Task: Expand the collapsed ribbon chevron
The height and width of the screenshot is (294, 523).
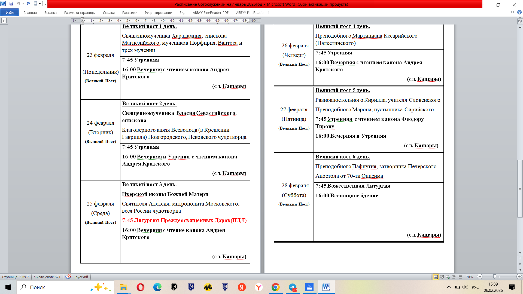Action: [512, 13]
